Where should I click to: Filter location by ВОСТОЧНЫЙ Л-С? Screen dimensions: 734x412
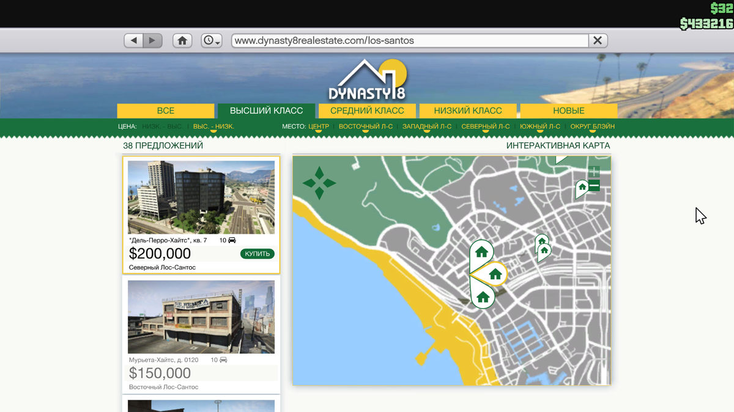pos(366,126)
